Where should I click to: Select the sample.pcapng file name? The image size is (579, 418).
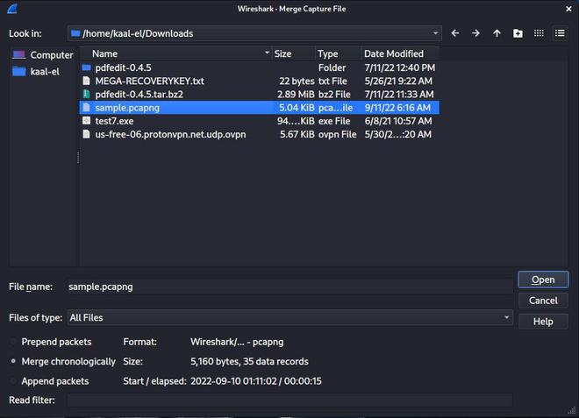pyautogui.click(x=127, y=108)
